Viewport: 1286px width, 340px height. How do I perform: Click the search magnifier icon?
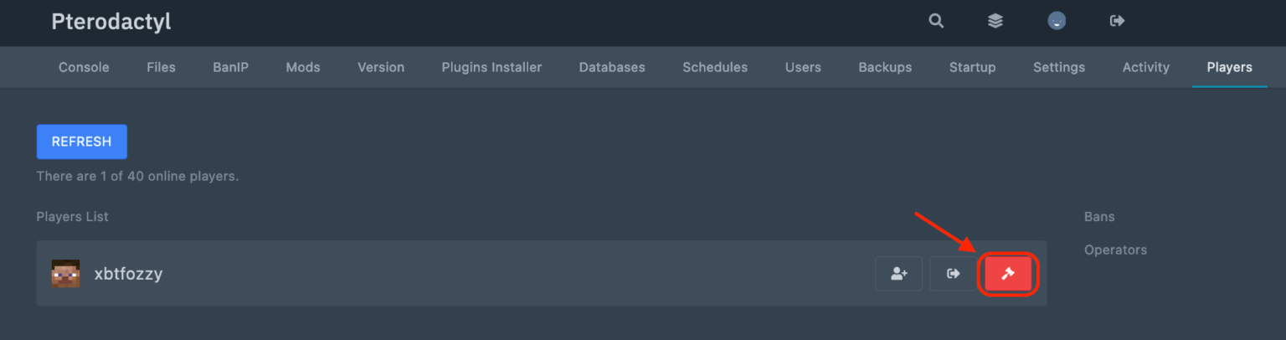point(936,22)
